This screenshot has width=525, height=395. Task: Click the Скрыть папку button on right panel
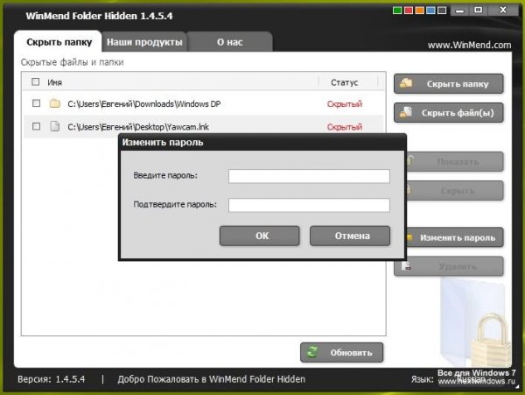449,84
